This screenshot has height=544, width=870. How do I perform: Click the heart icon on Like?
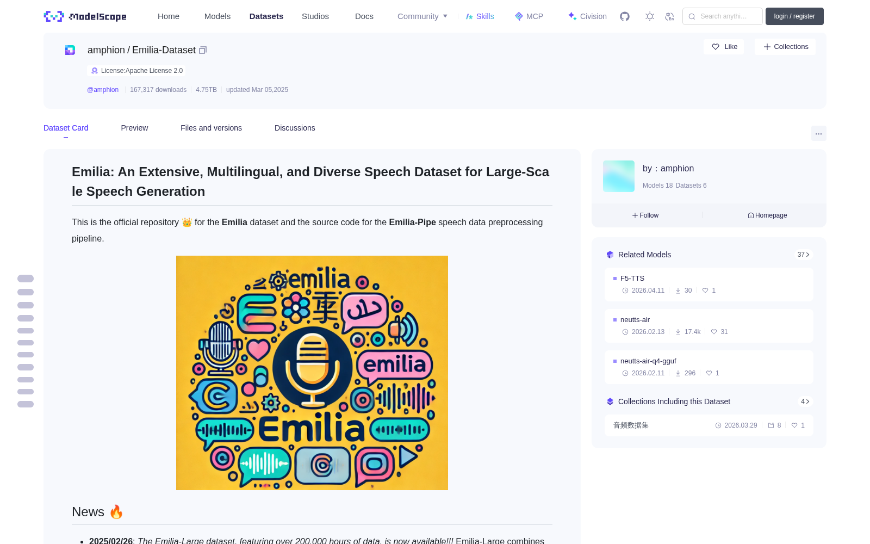coord(716,47)
